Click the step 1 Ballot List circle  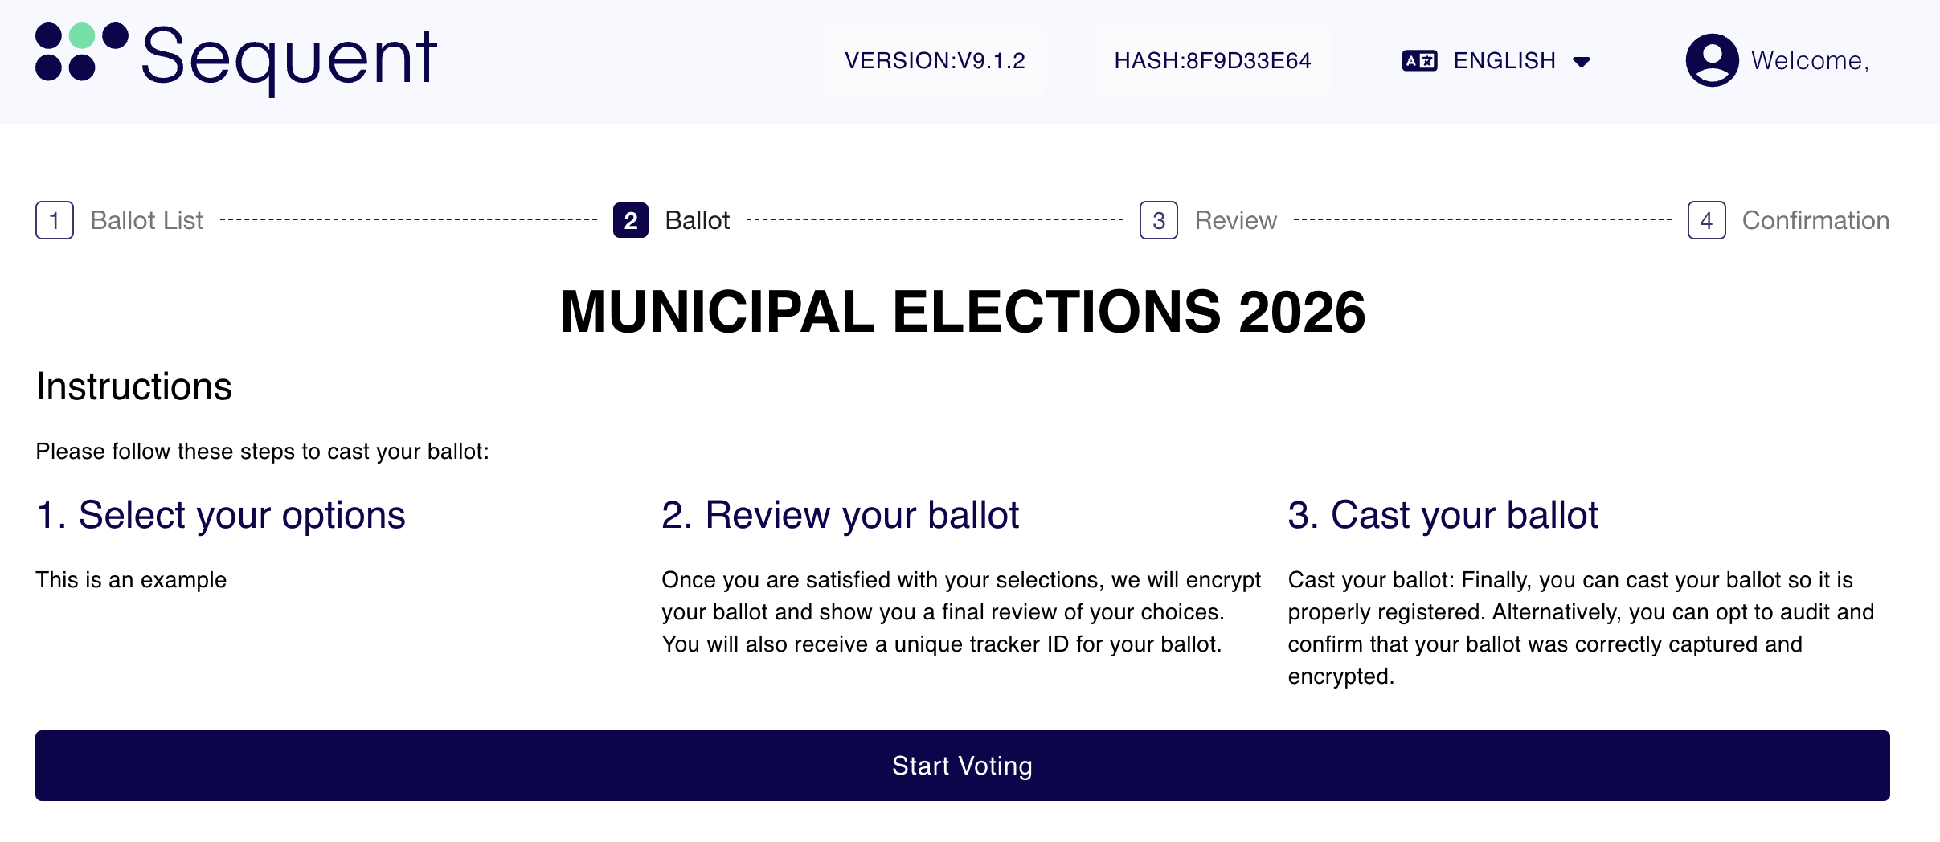[x=54, y=219]
